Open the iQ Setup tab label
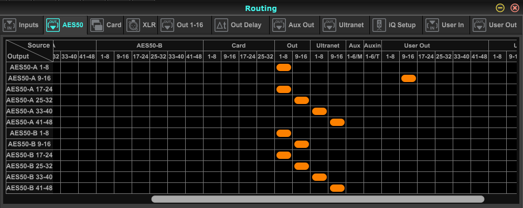The height and width of the screenshot is (208, 523). pos(402,25)
